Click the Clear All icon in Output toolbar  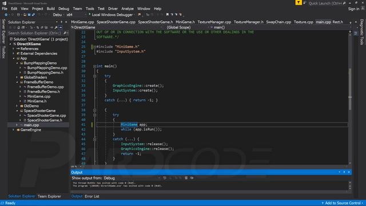point(186,178)
